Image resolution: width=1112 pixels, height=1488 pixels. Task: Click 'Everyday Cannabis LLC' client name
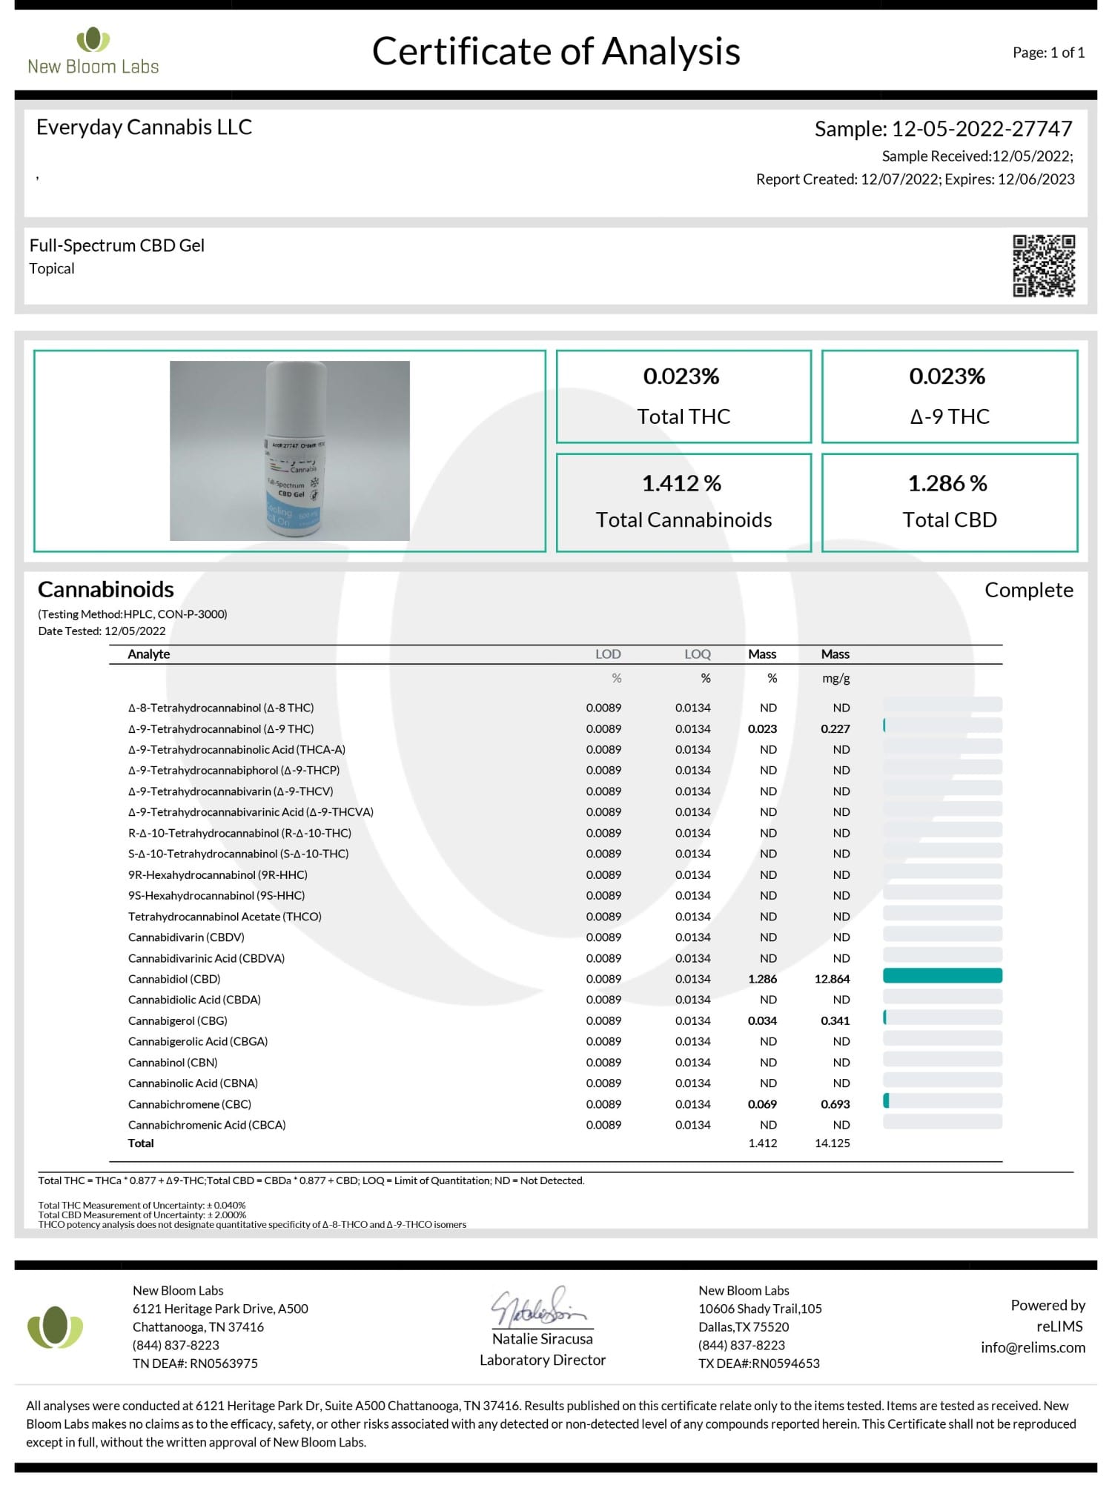144,127
